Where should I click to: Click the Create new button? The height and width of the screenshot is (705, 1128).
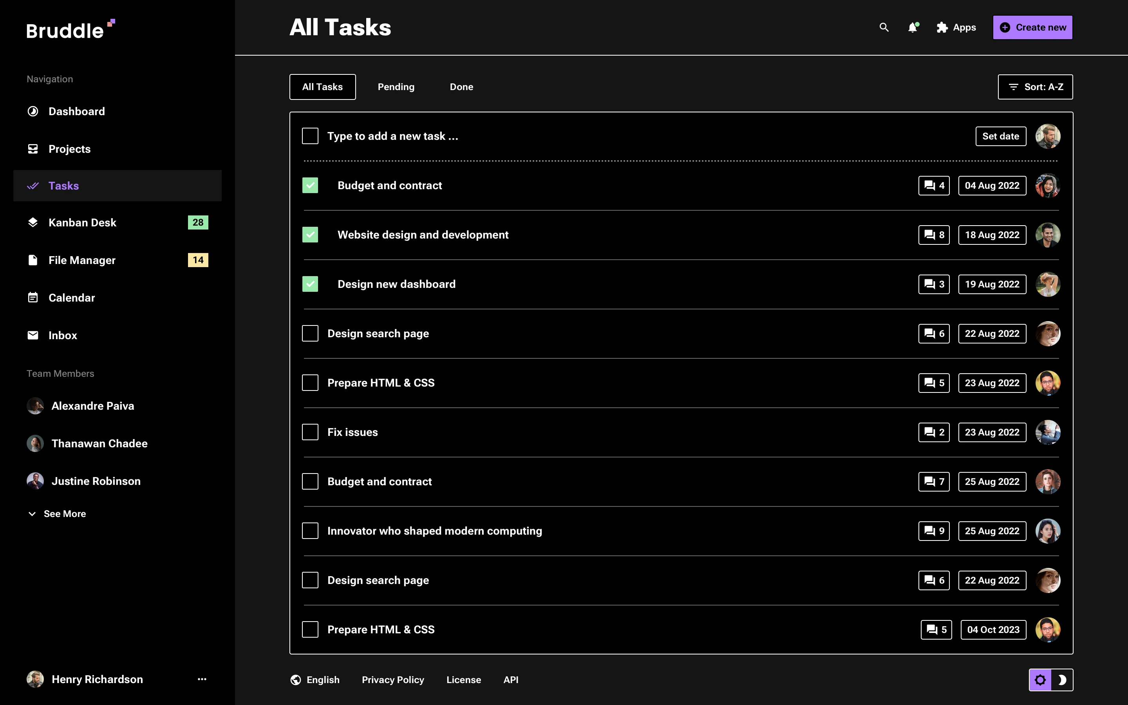coord(1032,27)
